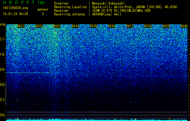Click the meteor count label

tap(43, 9)
